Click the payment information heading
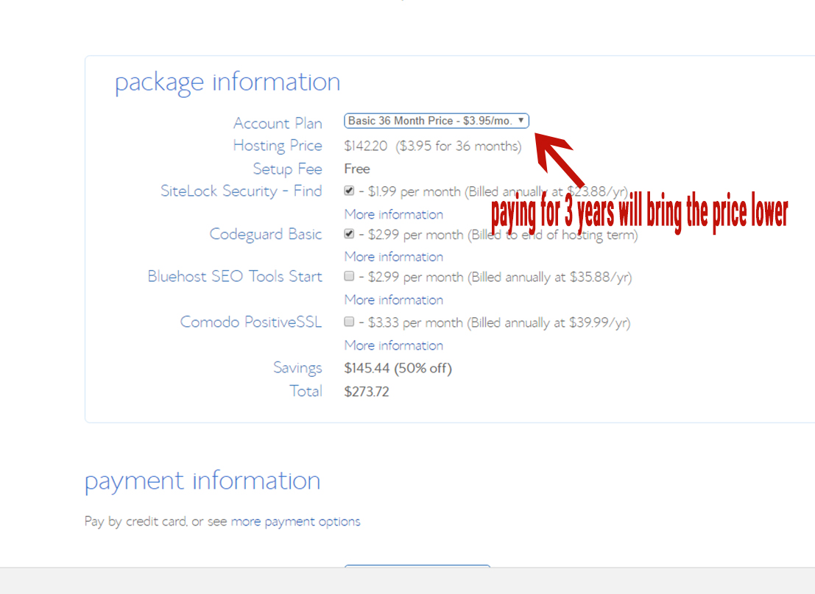Image resolution: width=815 pixels, height=594 pixels. coord(202,481)
